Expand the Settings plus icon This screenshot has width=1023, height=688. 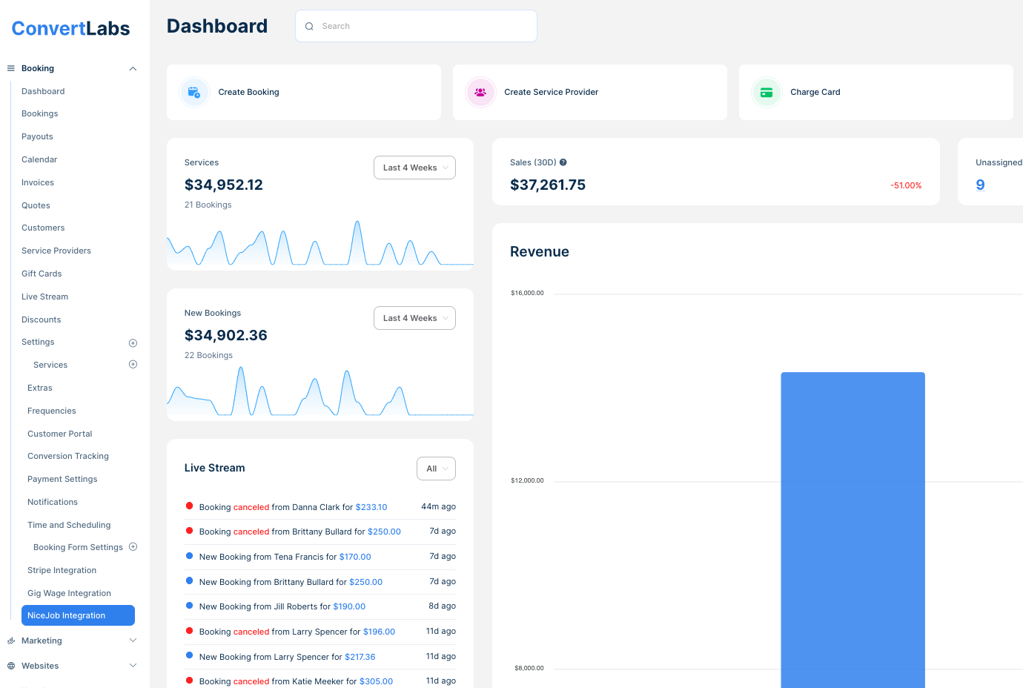click(x=133, y=343)
